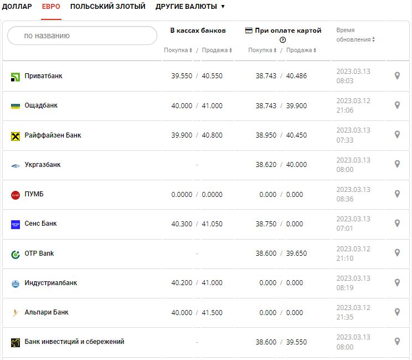Open Банк инвестиций и сбережений link
Image resolution: width=412 pixels, height=360 pixels.
(74, 342)
